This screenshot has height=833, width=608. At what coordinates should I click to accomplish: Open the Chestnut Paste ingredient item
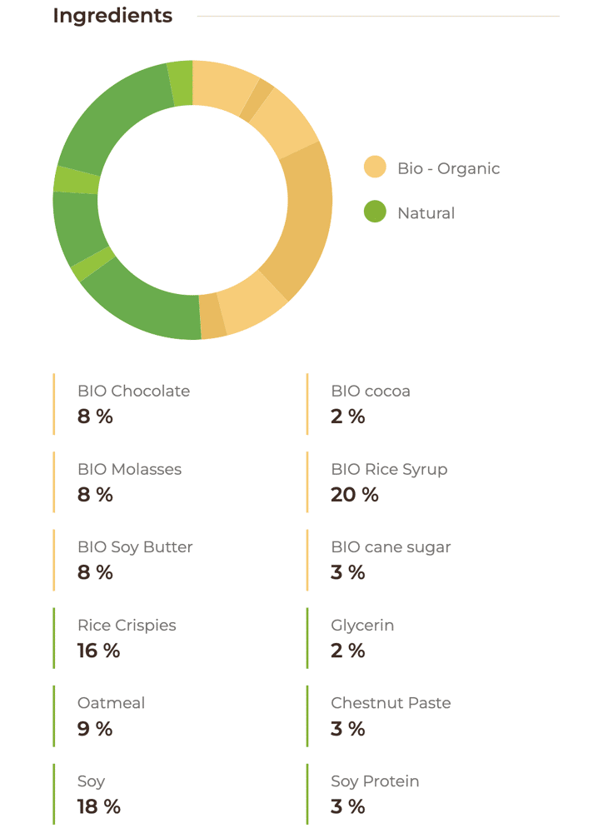coord(391,716)
